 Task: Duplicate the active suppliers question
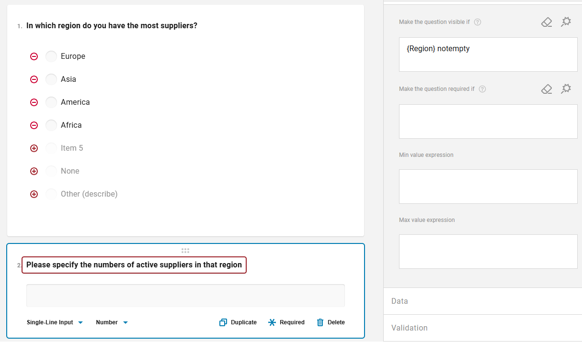point(238,322)
